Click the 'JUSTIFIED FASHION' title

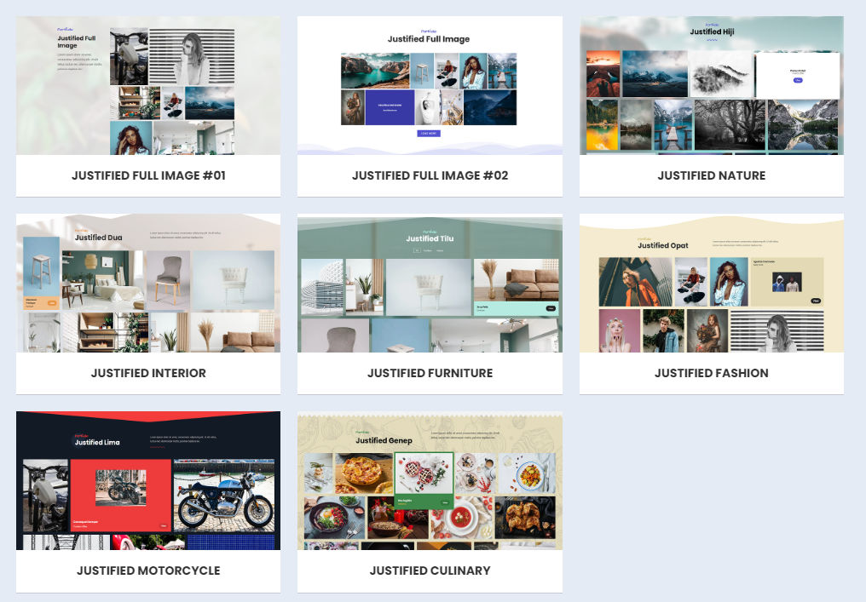712,373
